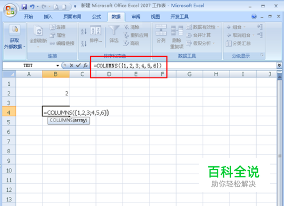This screenshot has width=284, height=206.
Task: Click show detail icon beside 组合
Action: click(260, 27)
